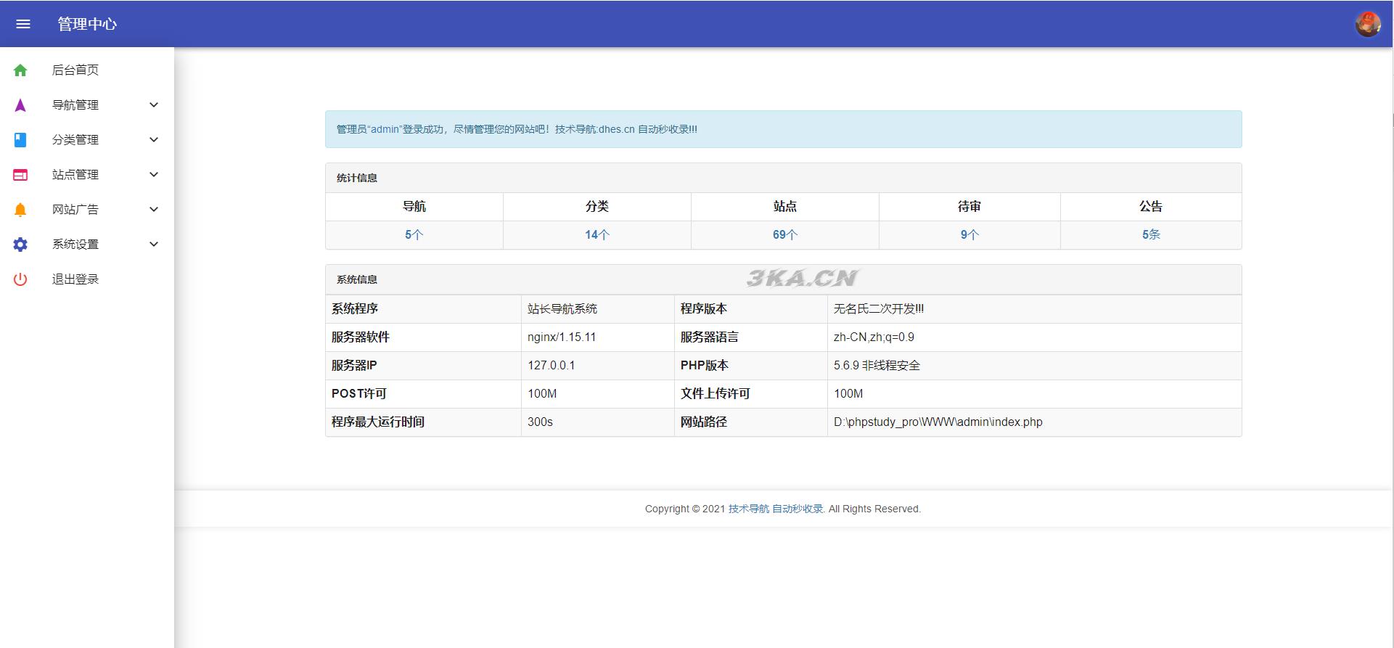Click the red site management icon
This screenshot has width=1394, height=648.
coord(20,175)
